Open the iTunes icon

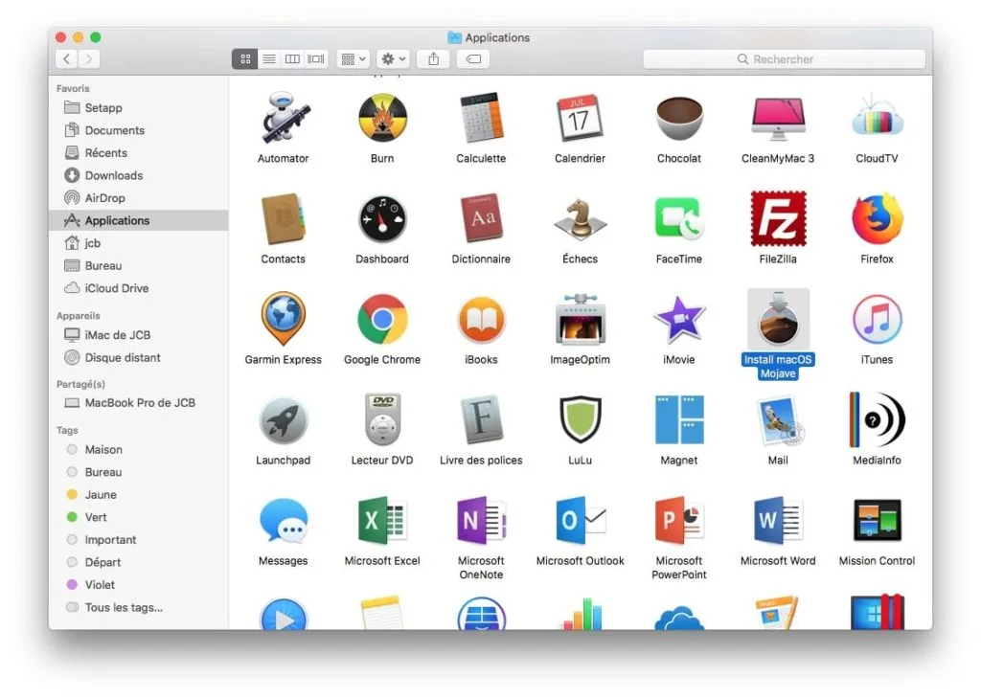pyautogui.click(x=877, y=320)
